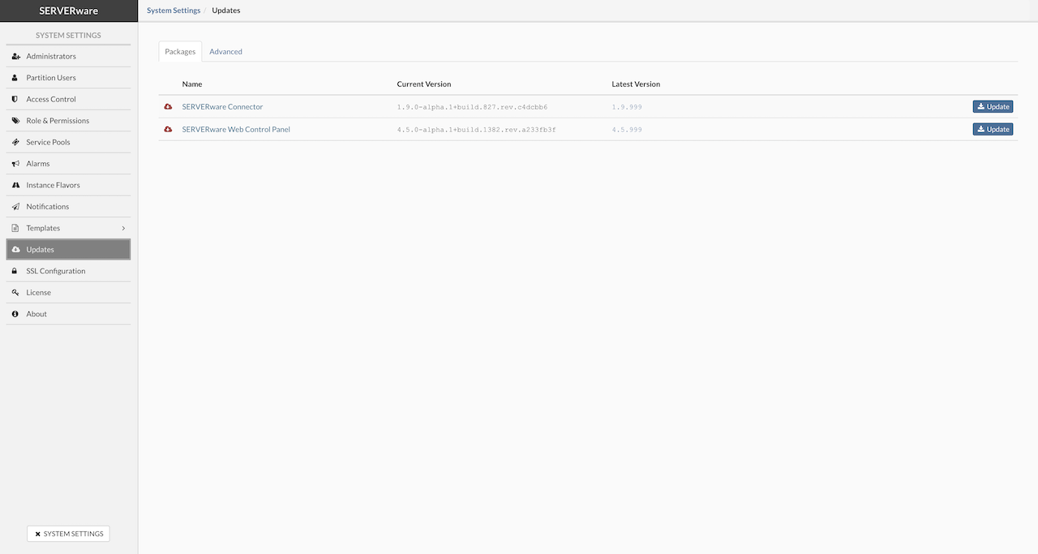The image size is (1038, 554).
Task: Click the SSL Configuration lock icon
Action: 15,271
